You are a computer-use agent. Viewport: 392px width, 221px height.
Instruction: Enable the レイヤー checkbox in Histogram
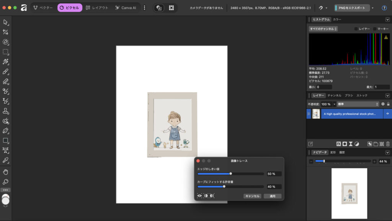pos(356,29)
